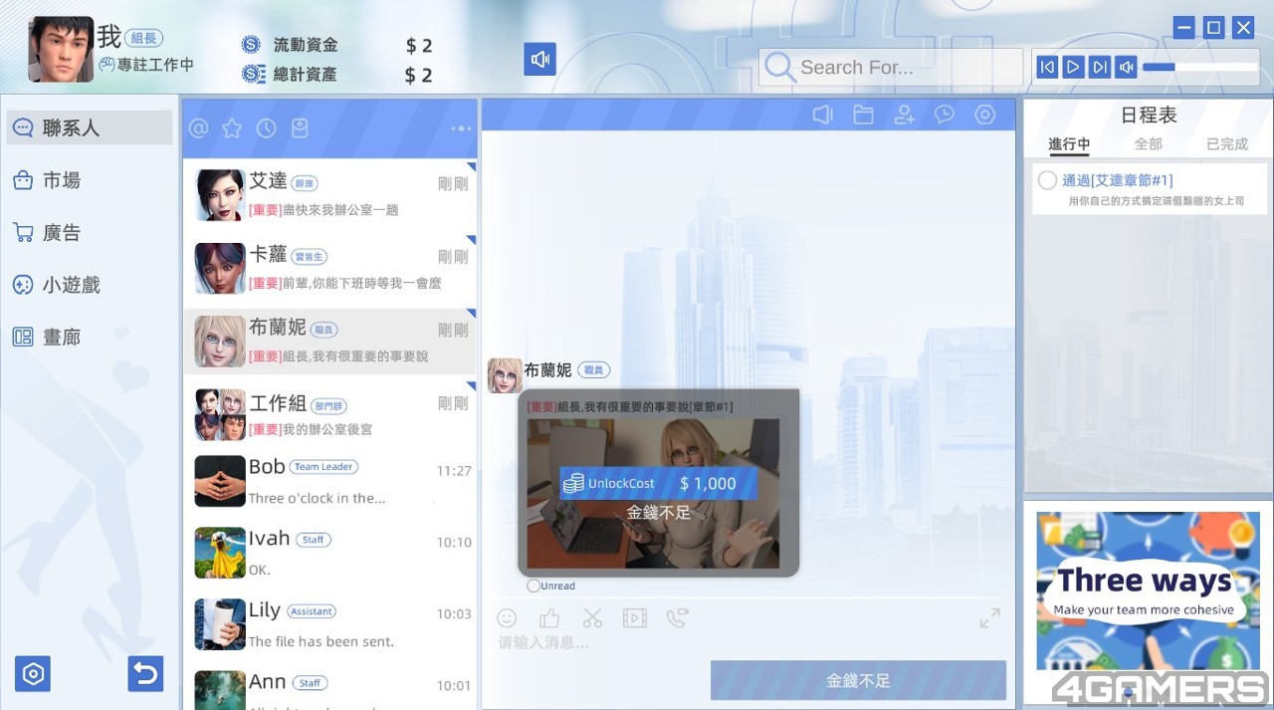Click the mentions @ icon in contact list
This screenshot has height=710, width=1274.
198,128
